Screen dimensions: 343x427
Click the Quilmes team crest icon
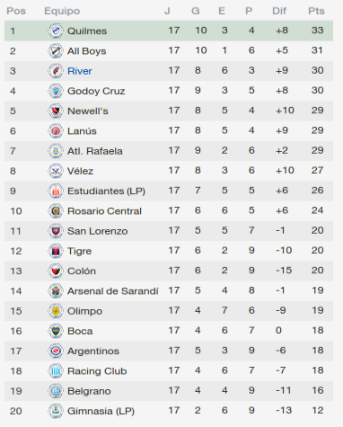[56, 31]
